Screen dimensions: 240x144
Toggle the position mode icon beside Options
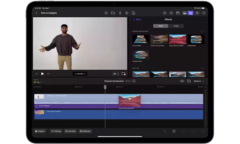point(189,81)
